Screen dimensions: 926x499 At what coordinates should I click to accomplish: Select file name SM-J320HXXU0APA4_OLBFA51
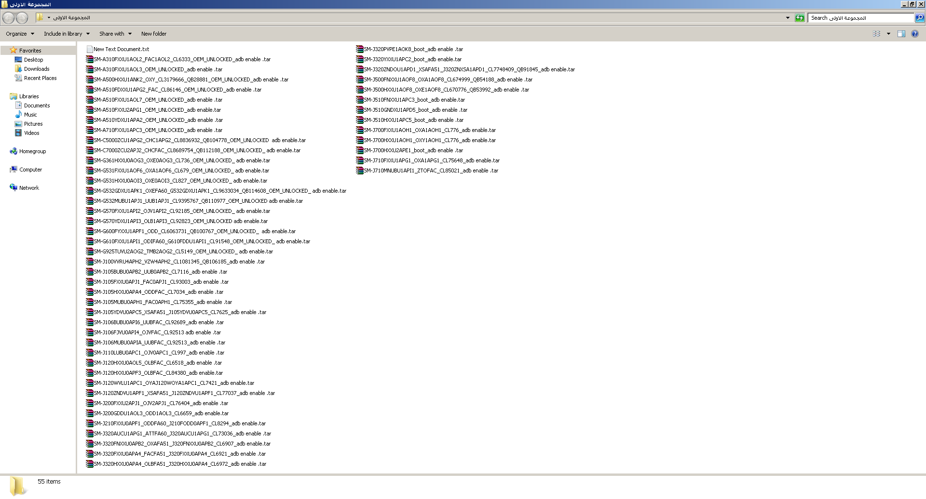(x=180, y=464)
